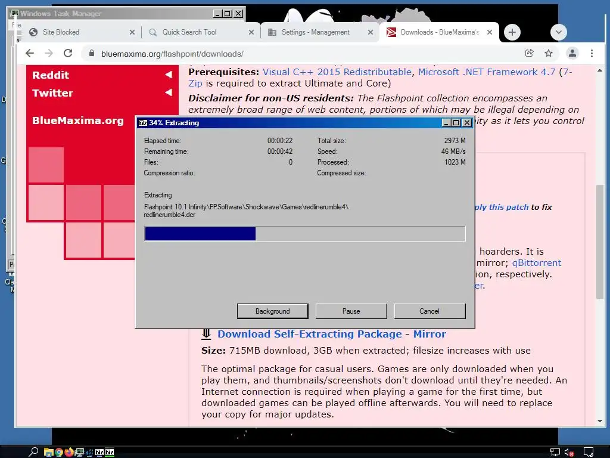Click the extraction progress bar
This screenshot has height=458, width=610.
[304, 234]
